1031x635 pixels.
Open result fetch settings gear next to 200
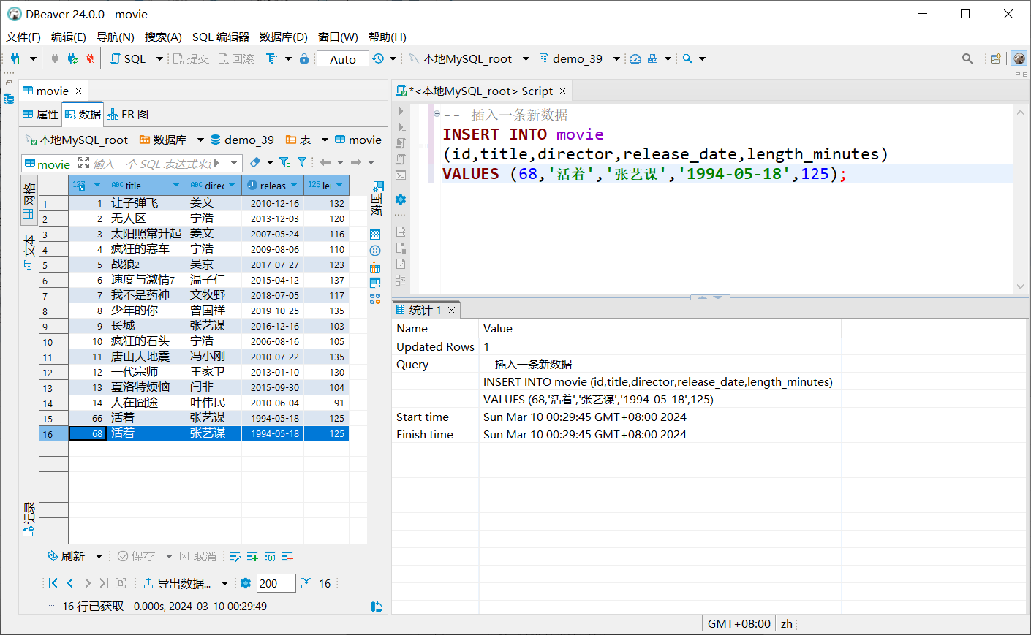point(246,583)
